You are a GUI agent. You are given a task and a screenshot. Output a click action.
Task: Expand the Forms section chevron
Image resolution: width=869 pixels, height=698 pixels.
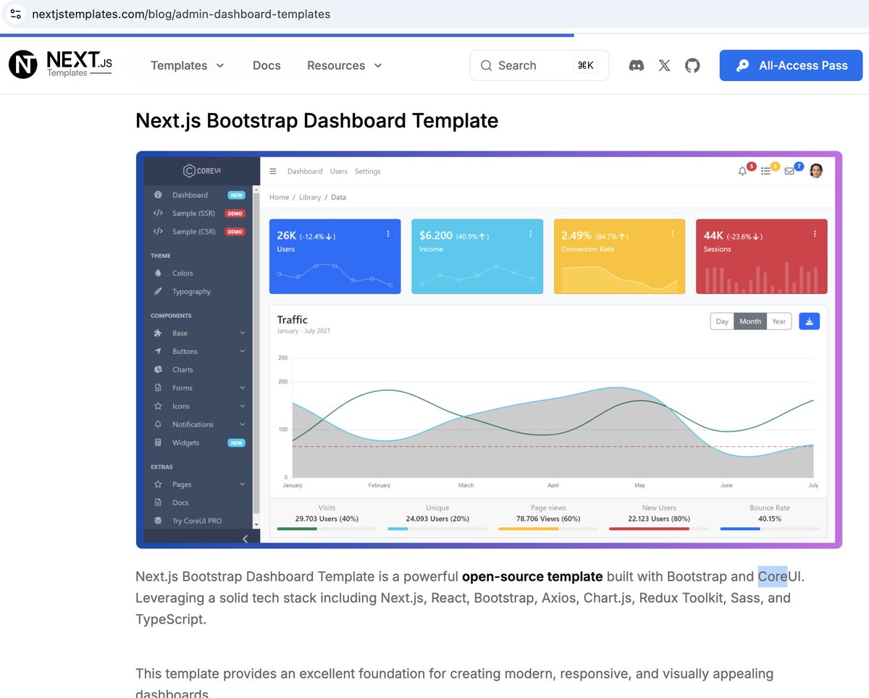(243, 388)
